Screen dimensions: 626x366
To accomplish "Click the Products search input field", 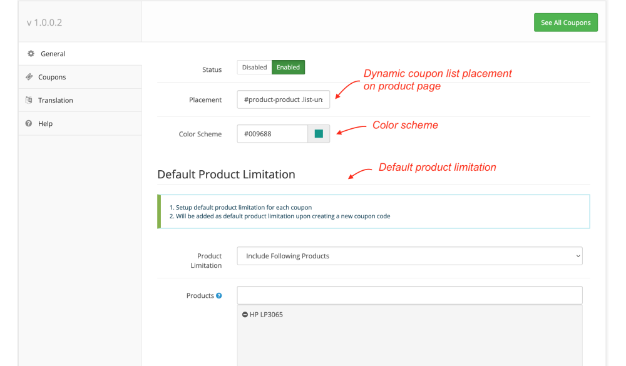I will point(409,295).
